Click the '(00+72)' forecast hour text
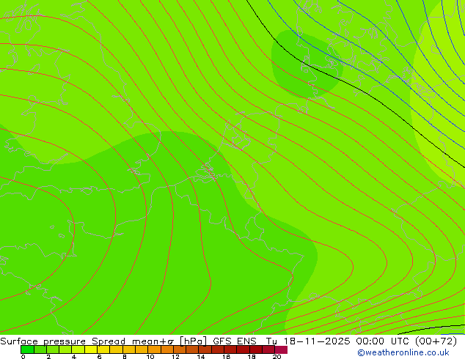465x359 pixels. coord(436,341)
